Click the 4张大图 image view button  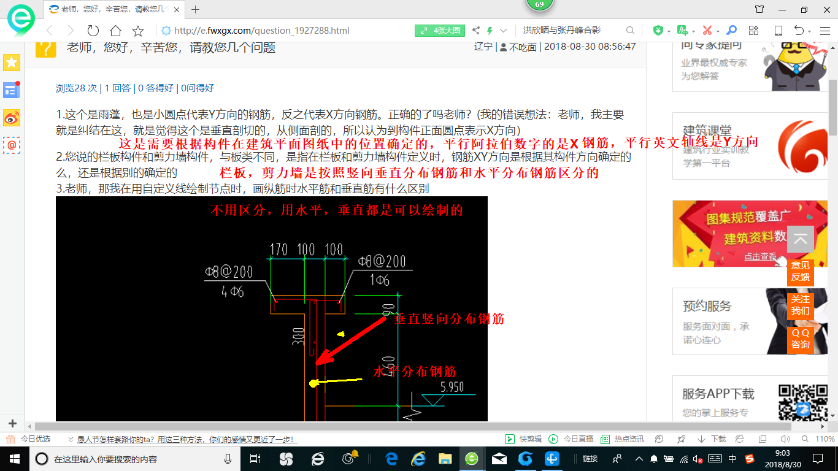coord(441,31)
